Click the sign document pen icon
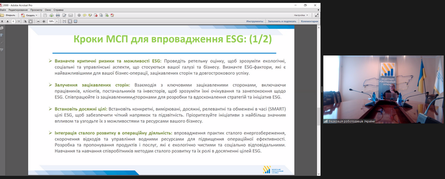 [112, 15]
